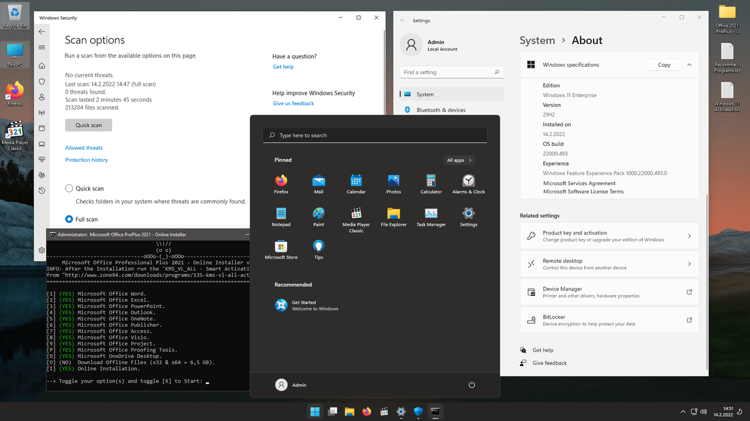The width and height of the screenshot is (750, 421).
Task: Open Media Player Classic in Start menu
Action: click(x=356, y=219)
